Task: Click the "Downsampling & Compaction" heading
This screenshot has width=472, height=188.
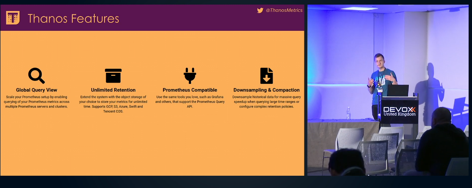Action: pyautogui.click(x=266, y=90)
